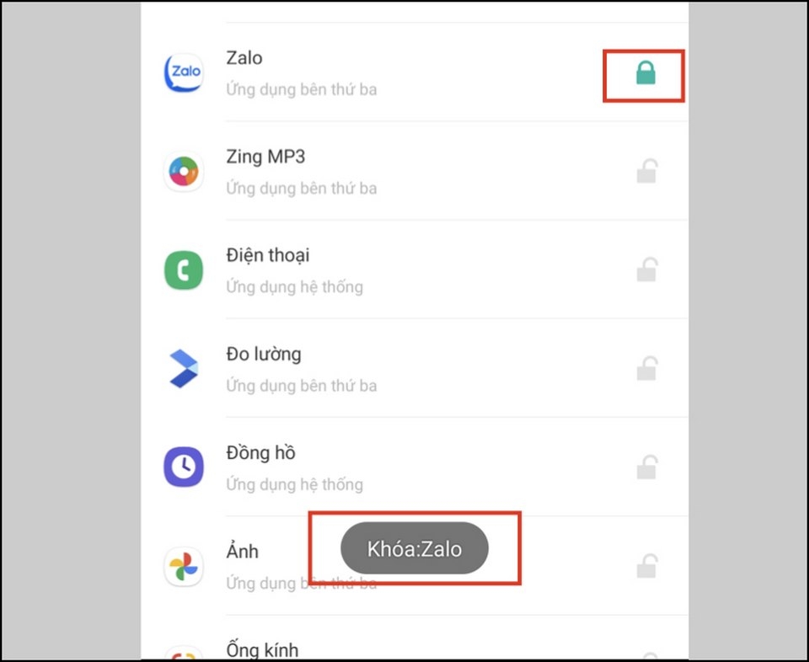The width and height of the screenshot is (809, 662).
Task: Tap the Zalo app icon
Action: click(183, 72)
